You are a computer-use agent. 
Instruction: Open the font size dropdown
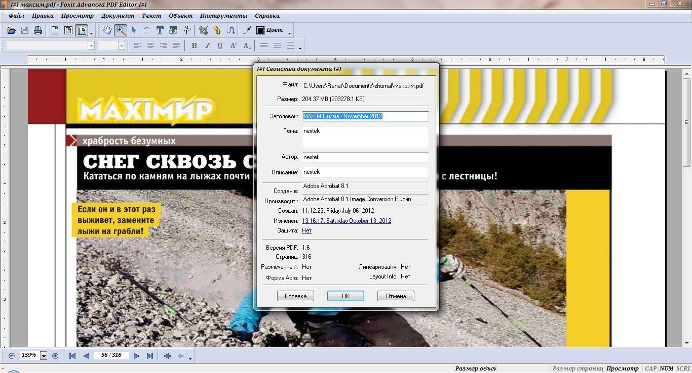pyautogui.click(x=122, y=45)
